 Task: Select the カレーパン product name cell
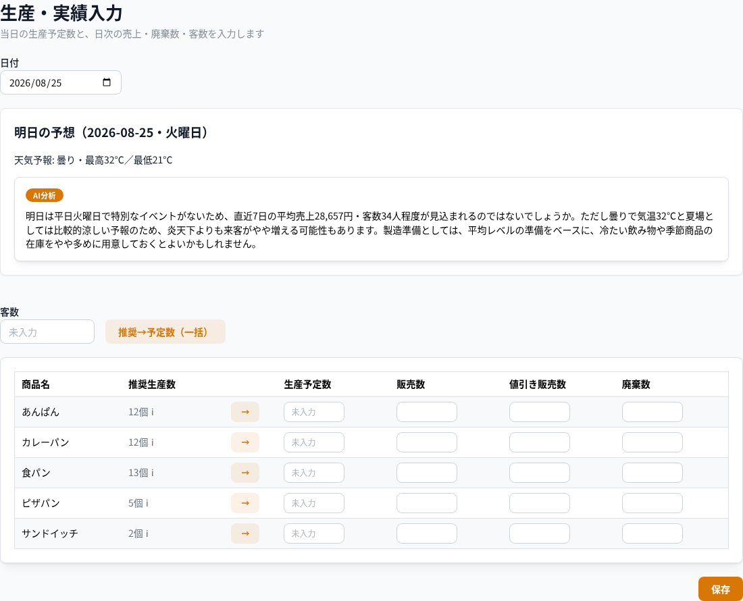45,442
